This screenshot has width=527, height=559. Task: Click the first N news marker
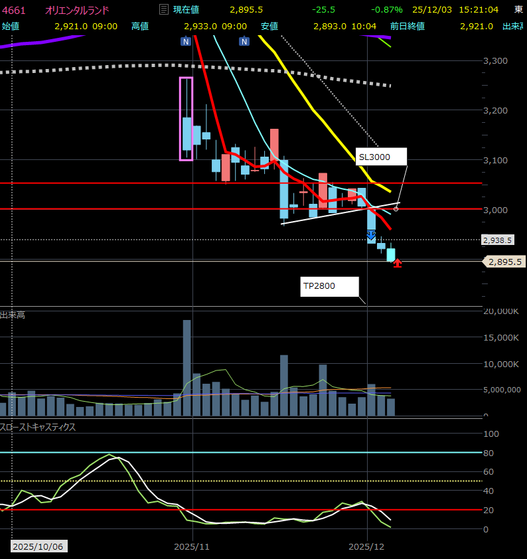click(x=186, y=41)
